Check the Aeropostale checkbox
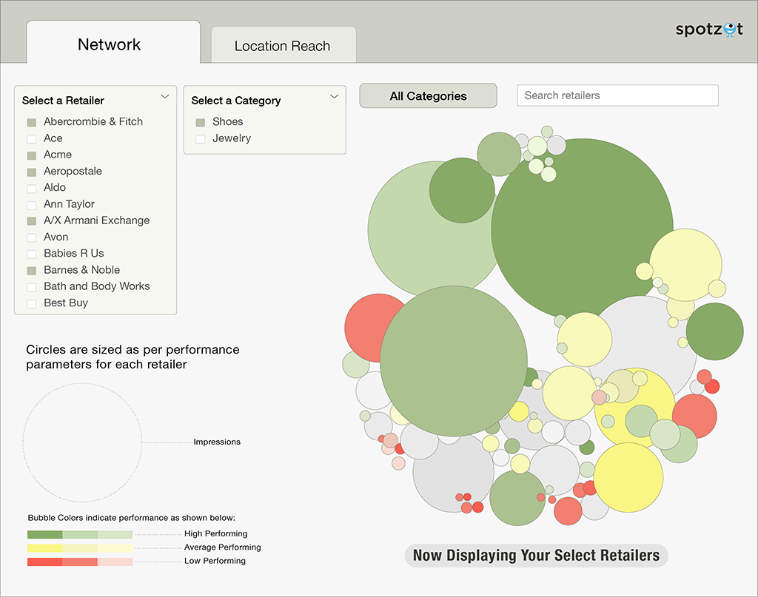758x597 pixels. pos(31,172)
